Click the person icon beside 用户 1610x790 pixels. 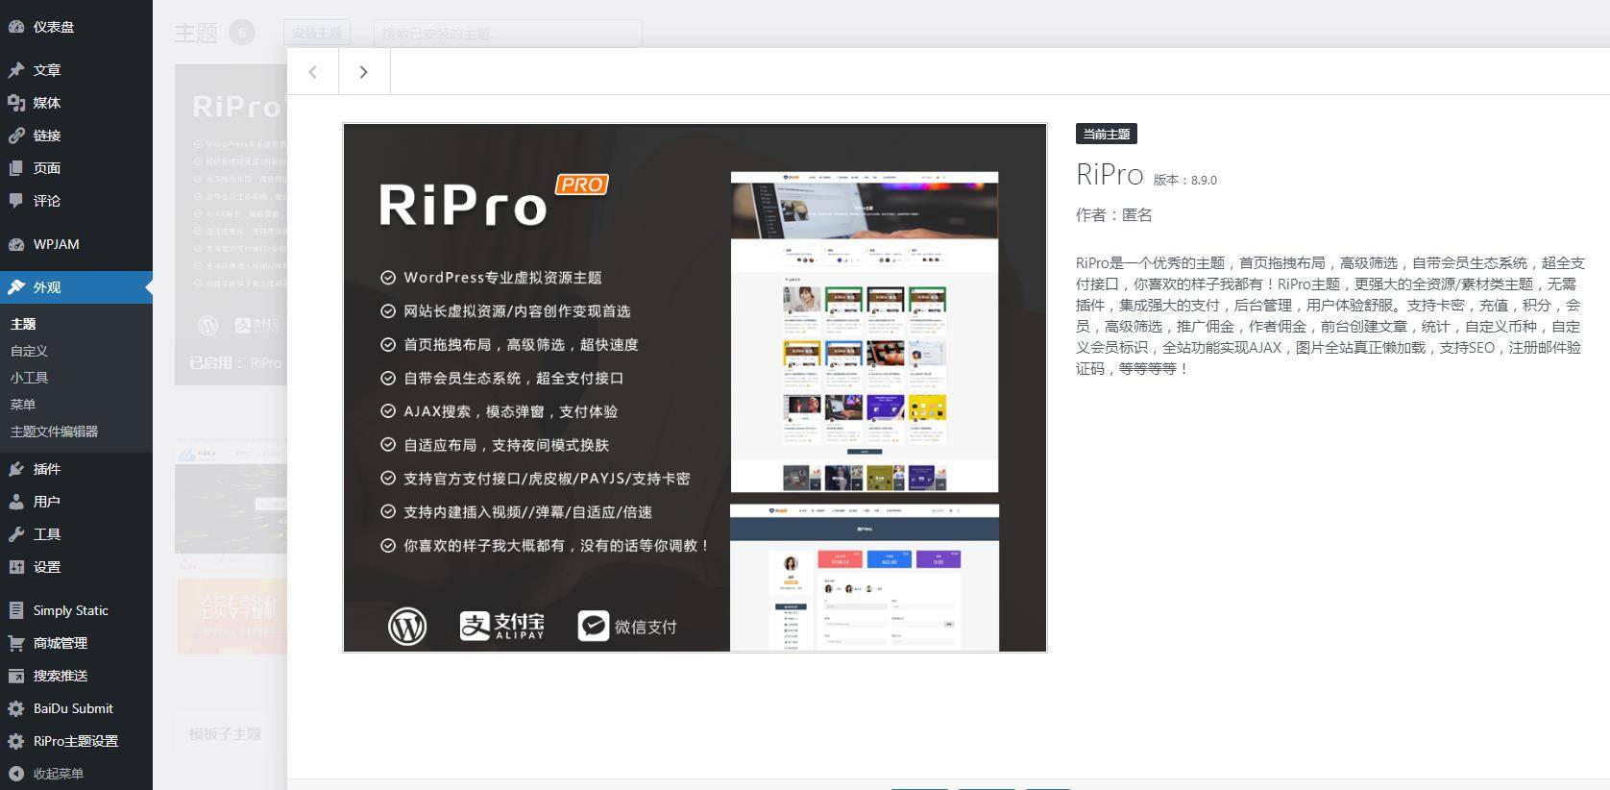tap(16, 502)
